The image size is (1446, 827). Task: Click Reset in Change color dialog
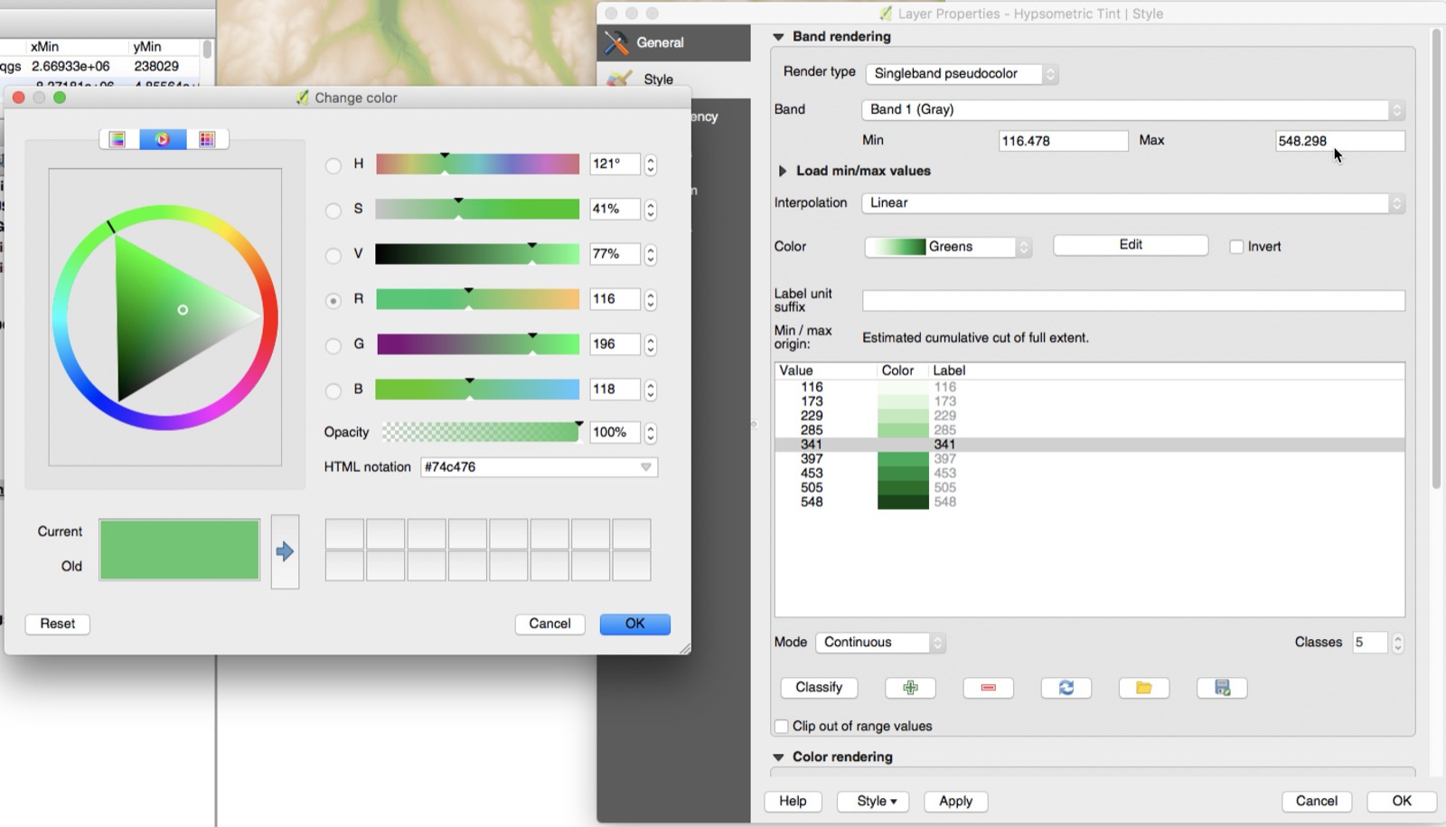[58, 625]
